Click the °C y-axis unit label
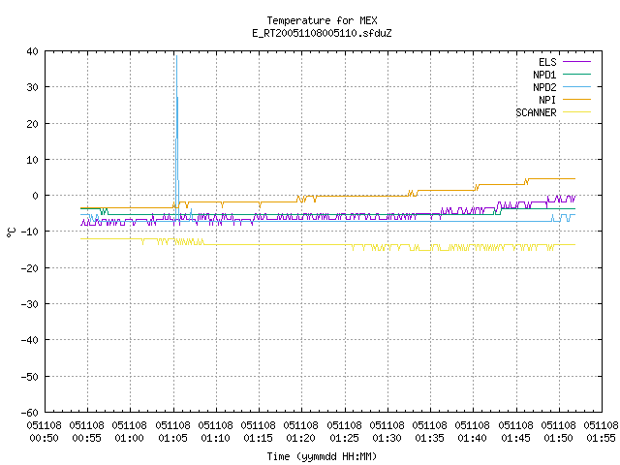620x465 pixels. 11,232
